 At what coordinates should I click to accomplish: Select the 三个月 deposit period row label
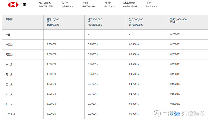tap(9, 84)
